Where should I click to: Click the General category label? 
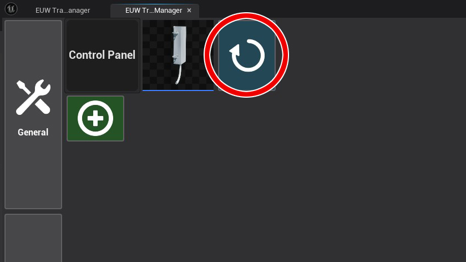click(33, 132)
